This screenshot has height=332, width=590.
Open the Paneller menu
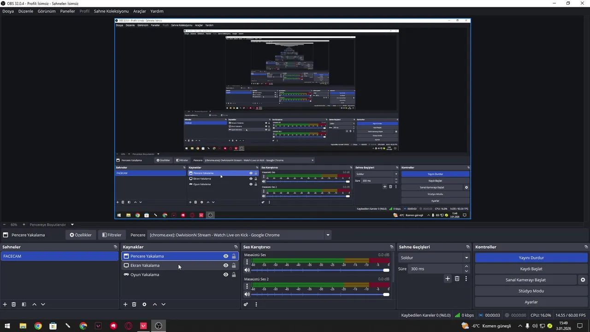coord(67,11)
